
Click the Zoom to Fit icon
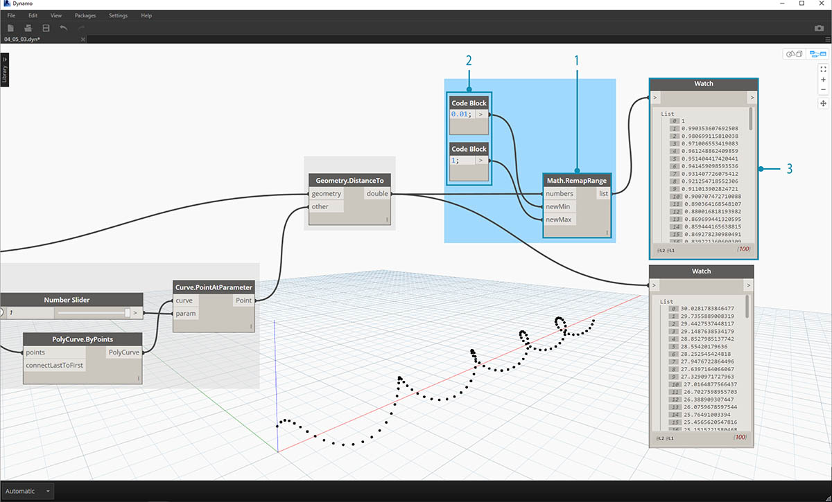click(x=823, y=69)
